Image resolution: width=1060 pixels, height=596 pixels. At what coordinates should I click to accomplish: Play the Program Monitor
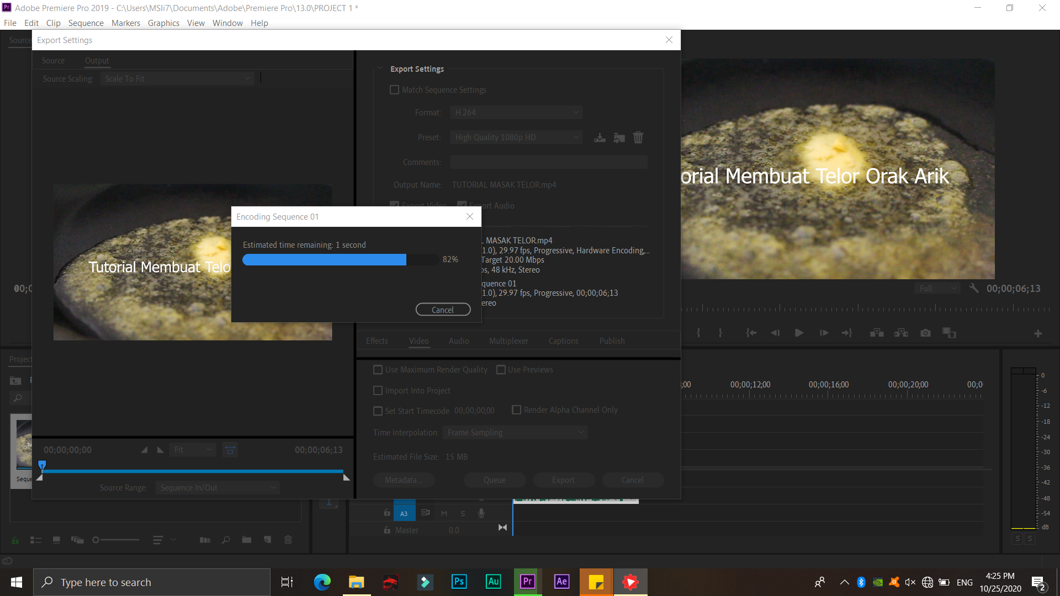tap(799, 333)
